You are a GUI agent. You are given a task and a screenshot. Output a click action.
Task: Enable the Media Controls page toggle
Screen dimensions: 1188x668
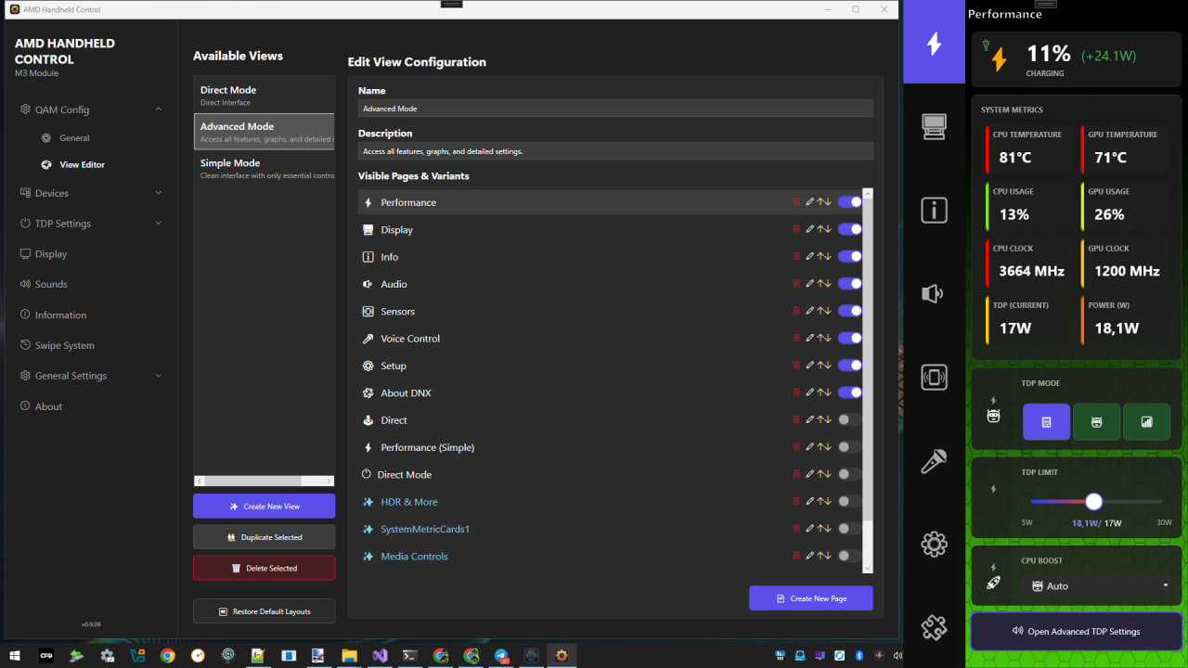(x=849, y=556)
